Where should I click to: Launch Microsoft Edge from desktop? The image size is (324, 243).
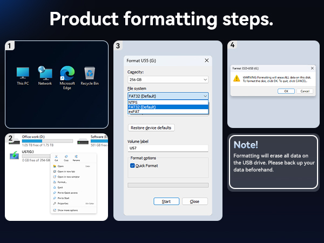pos(67,77)
